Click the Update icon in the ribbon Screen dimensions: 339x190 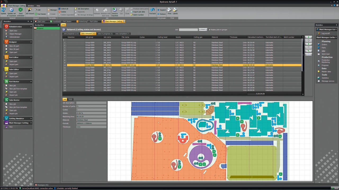[3, 10]
